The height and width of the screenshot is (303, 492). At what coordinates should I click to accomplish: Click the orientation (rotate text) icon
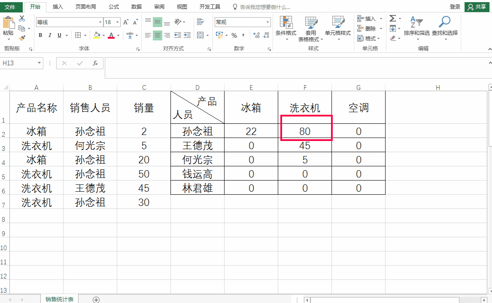[x=178, y=21]
